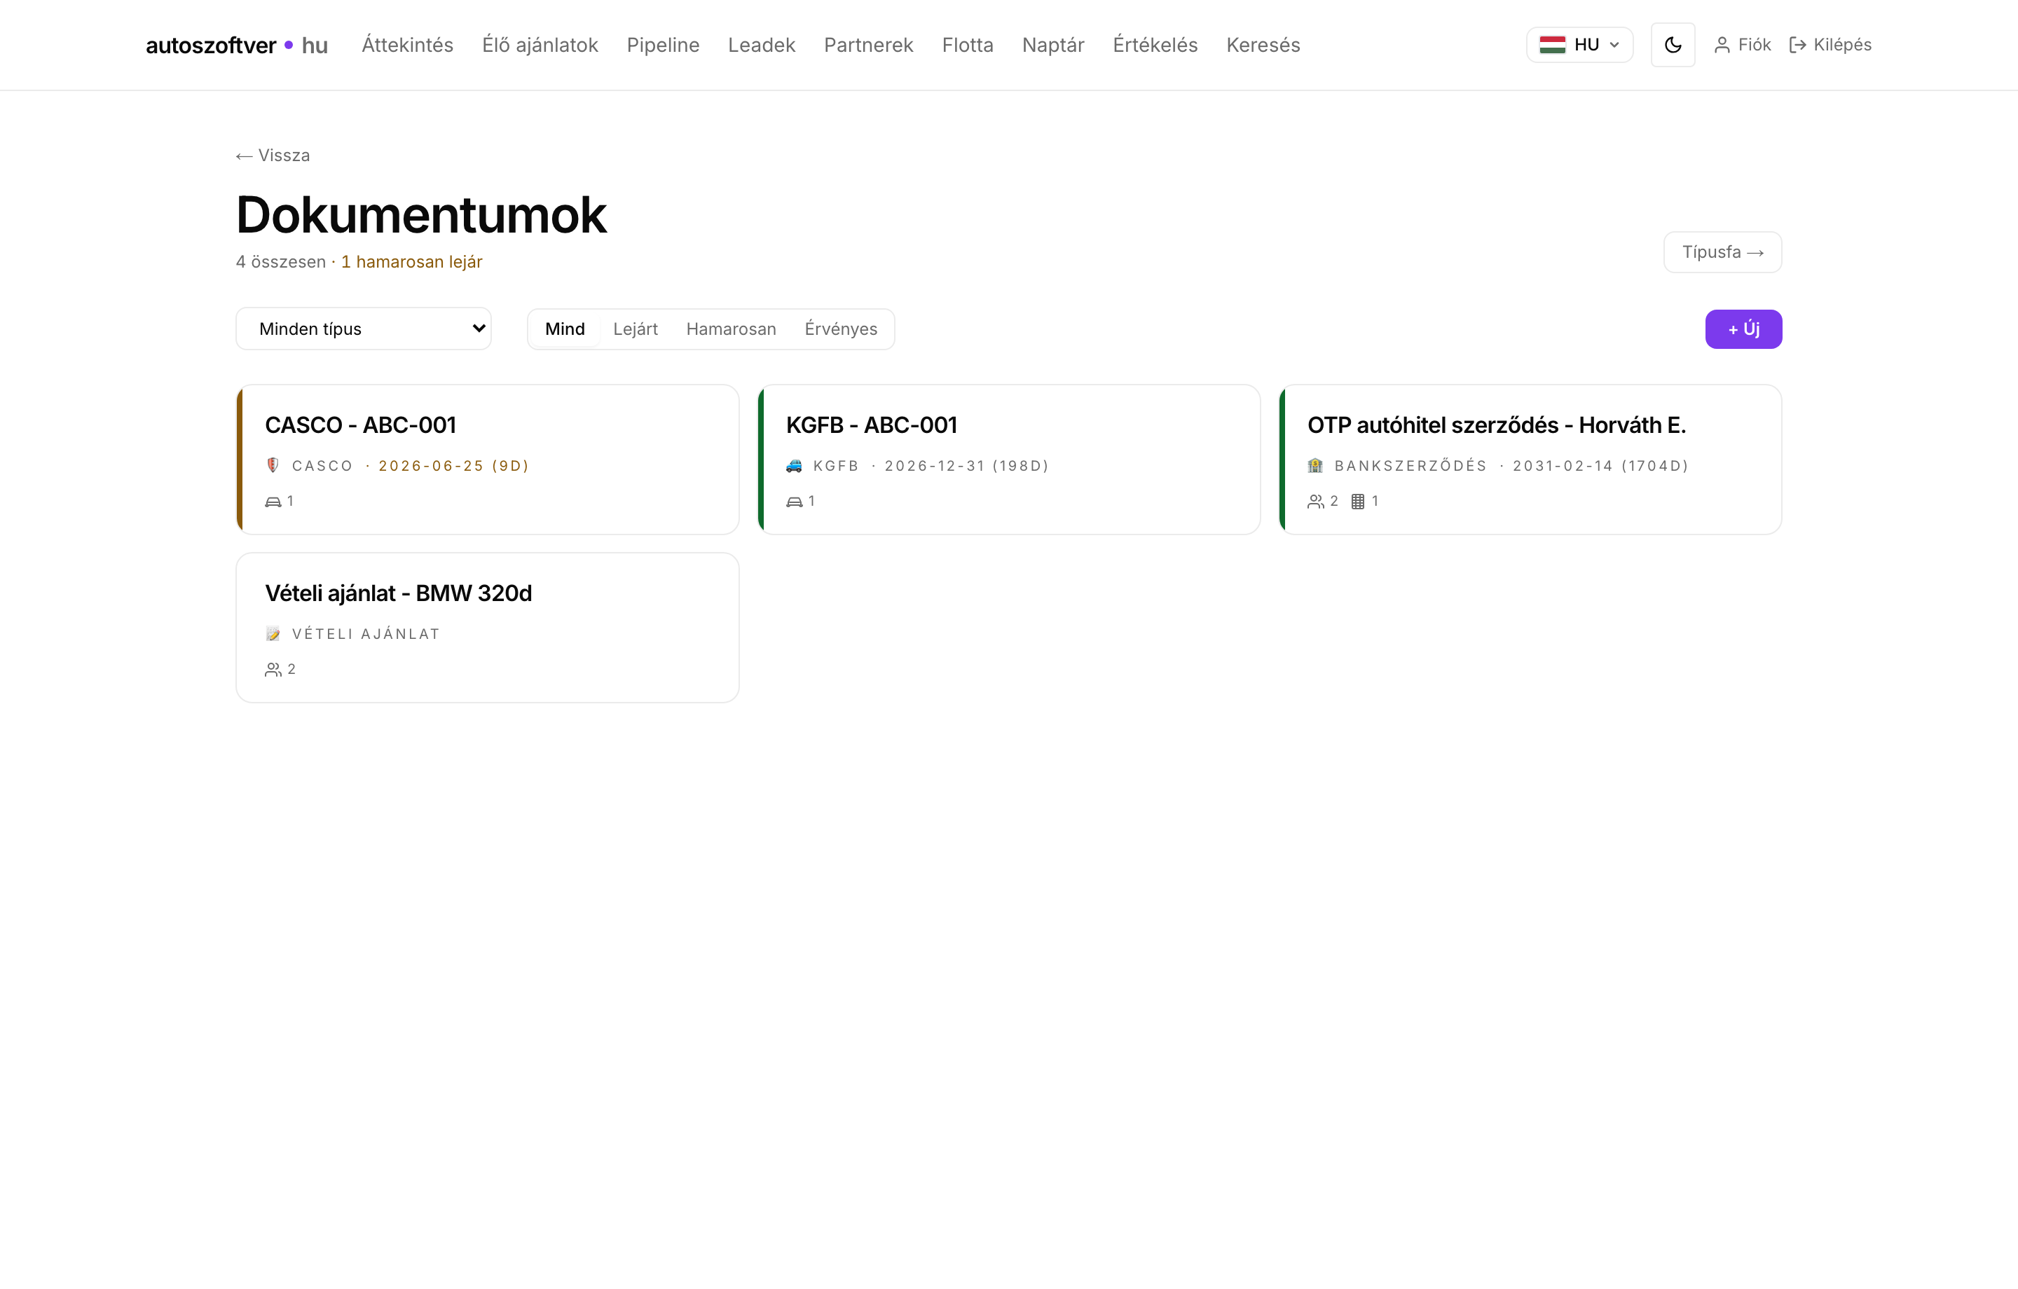Click the building icon on OTP card
Image resolution: width=2018 pixels, height=1289 pixels.
[1358, 501]
